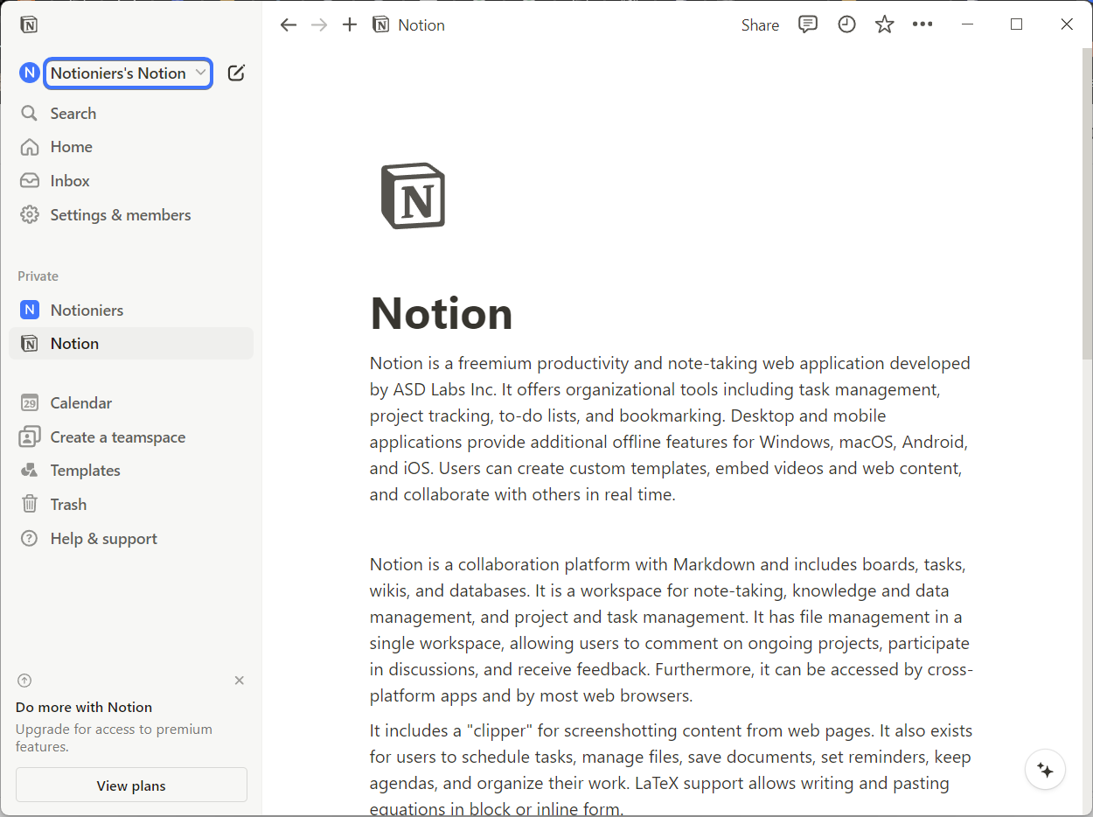This screenshot has height=817, width=1093.
Task: Open the three-dots page options menu
Action: (x=922, y=24)
